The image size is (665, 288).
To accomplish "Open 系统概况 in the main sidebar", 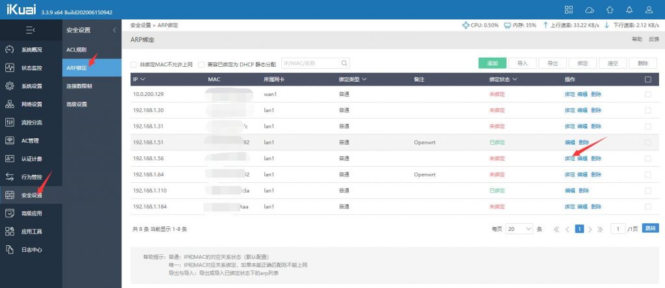I will [31, 49].
